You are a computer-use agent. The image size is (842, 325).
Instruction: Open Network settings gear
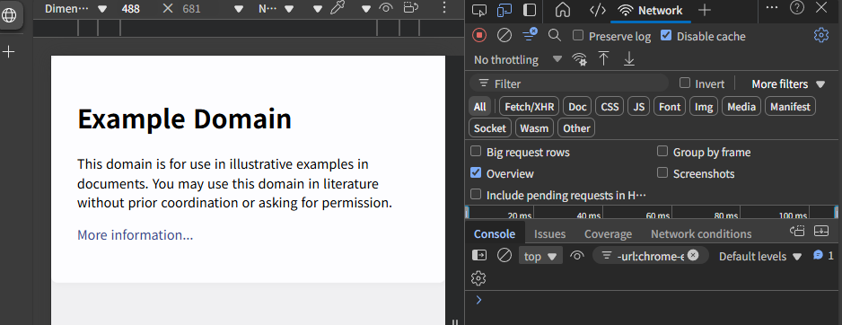tap(821, 35)
